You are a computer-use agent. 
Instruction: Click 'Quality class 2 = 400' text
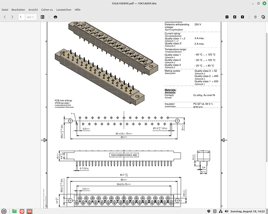(x=206, y=76)
